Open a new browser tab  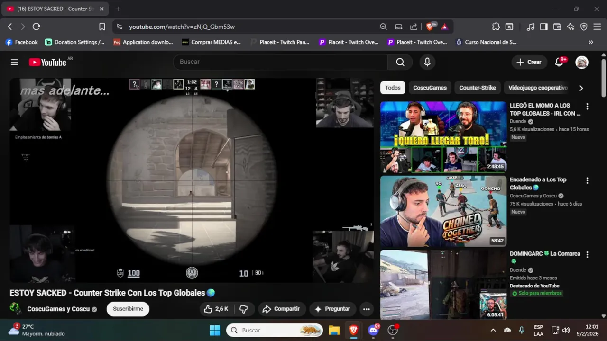(x=118, y=9)
